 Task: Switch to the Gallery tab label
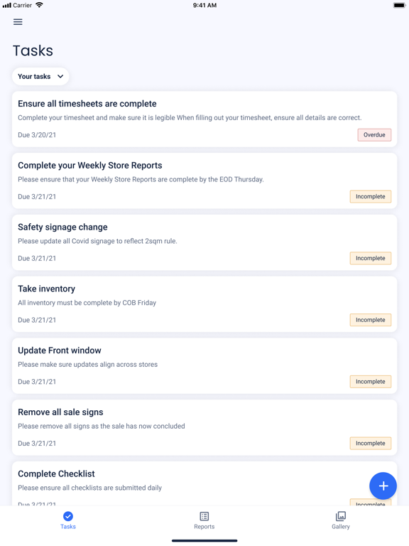pyautogui.click(x=341, y=527)
